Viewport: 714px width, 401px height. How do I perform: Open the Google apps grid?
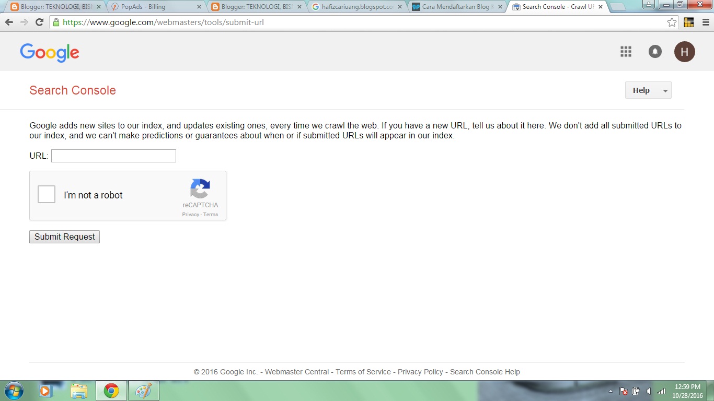coord(626,51)
